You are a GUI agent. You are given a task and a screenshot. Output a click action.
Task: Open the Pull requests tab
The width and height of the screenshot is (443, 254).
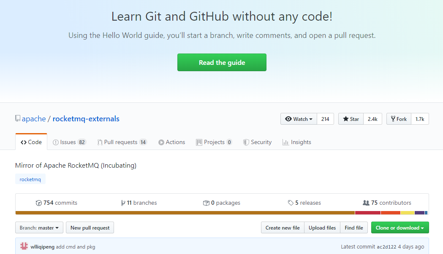[x=122, y=142]
